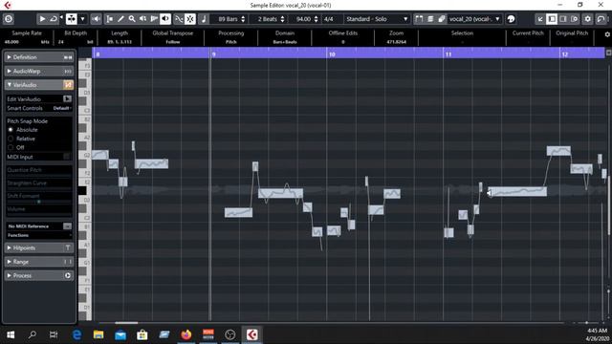Open vocal_20 clip selector dropdown
This screenshot has height=344, width=612.
pos(474,19)
